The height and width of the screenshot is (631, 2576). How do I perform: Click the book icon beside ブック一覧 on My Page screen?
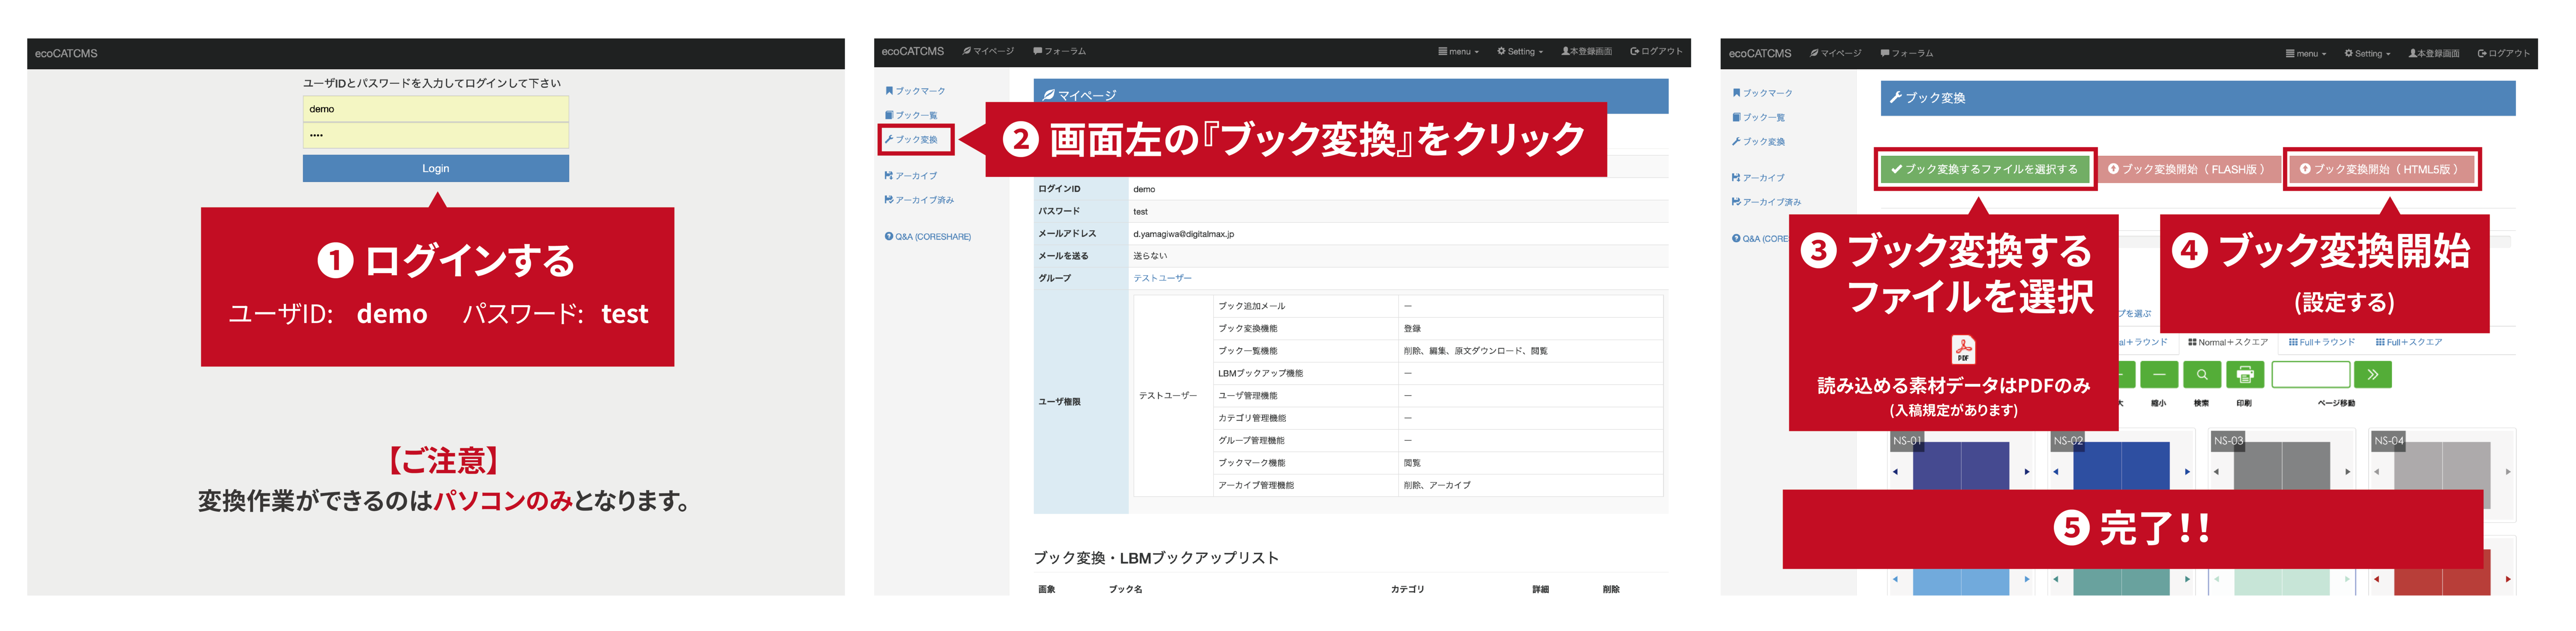889,115
